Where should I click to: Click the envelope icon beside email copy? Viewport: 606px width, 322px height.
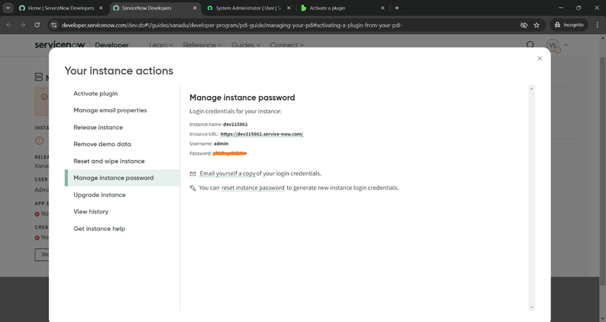pos(193,174)
